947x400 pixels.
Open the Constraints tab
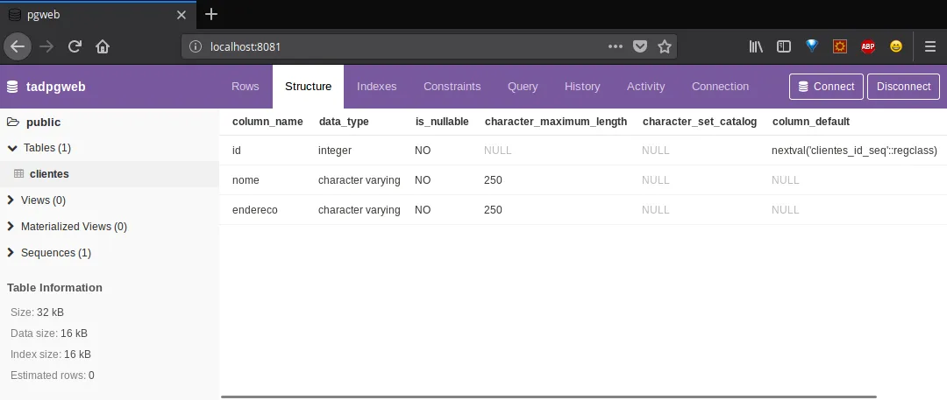click(452, 87)
